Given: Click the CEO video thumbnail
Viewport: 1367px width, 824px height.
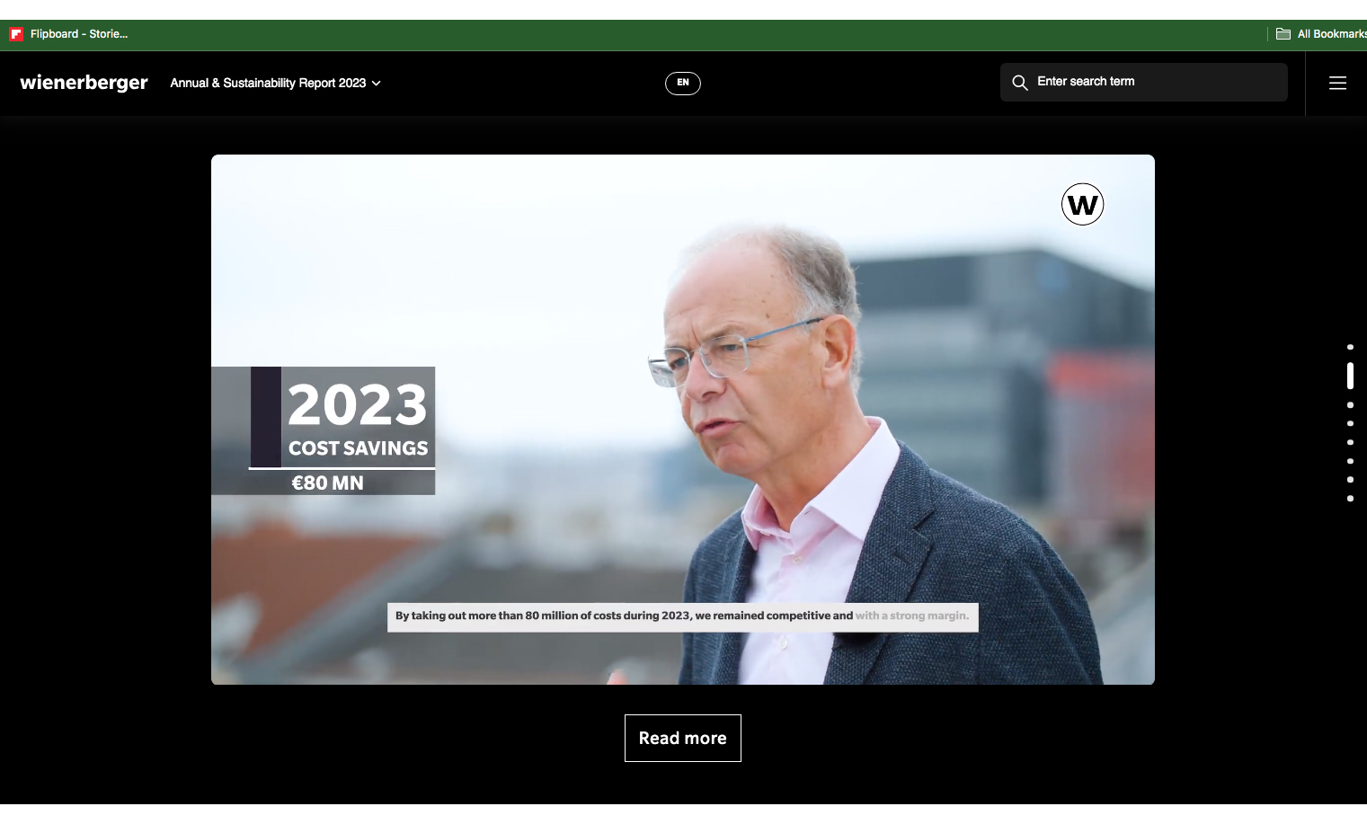Looking at the screenshot, I should 683,420.
